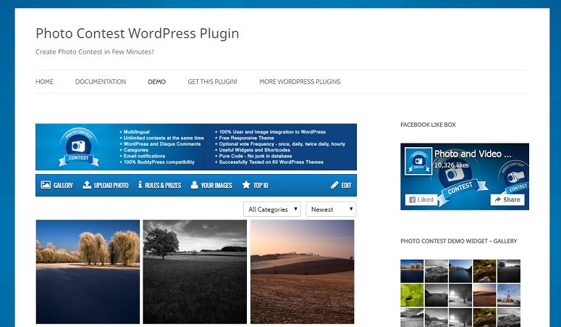Open the Documentation menu item
This screenshot has width=561, height=327.
[x=101, y=82]
